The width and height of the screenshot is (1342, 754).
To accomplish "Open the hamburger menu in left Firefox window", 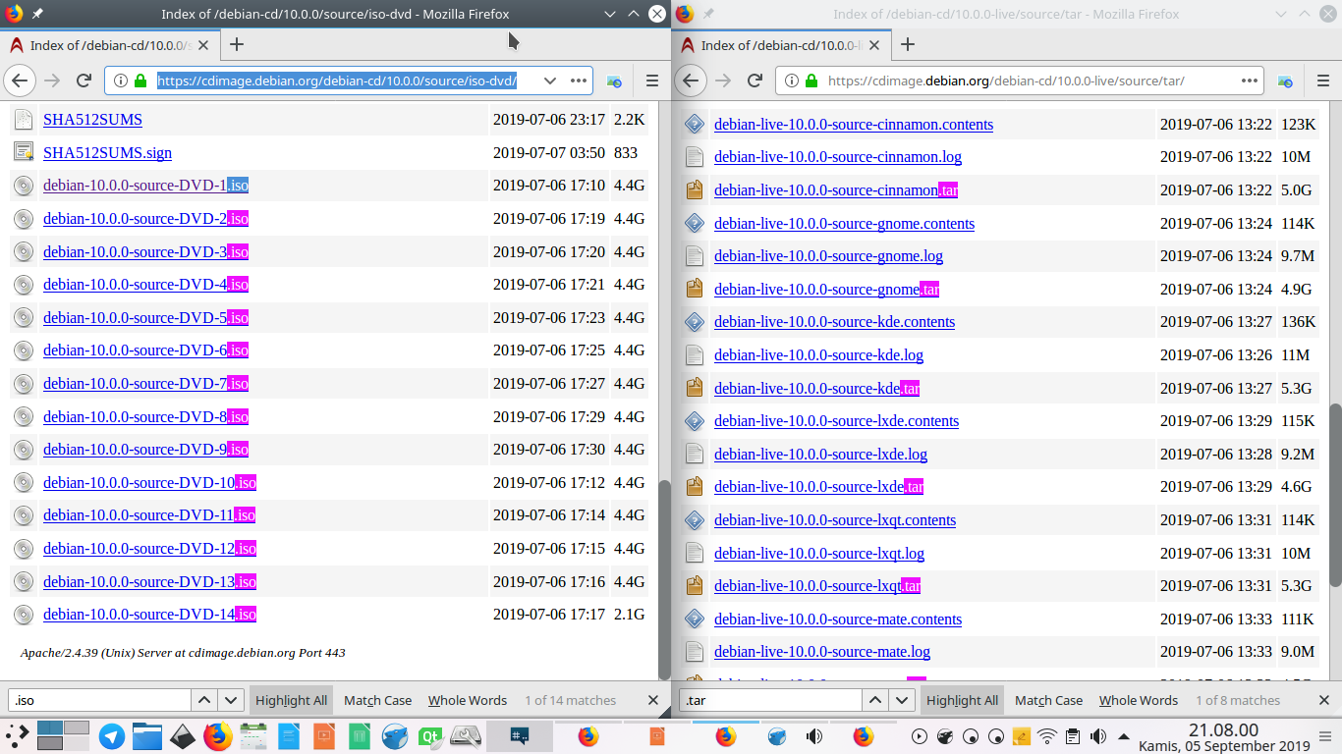I will pos(652,81).
